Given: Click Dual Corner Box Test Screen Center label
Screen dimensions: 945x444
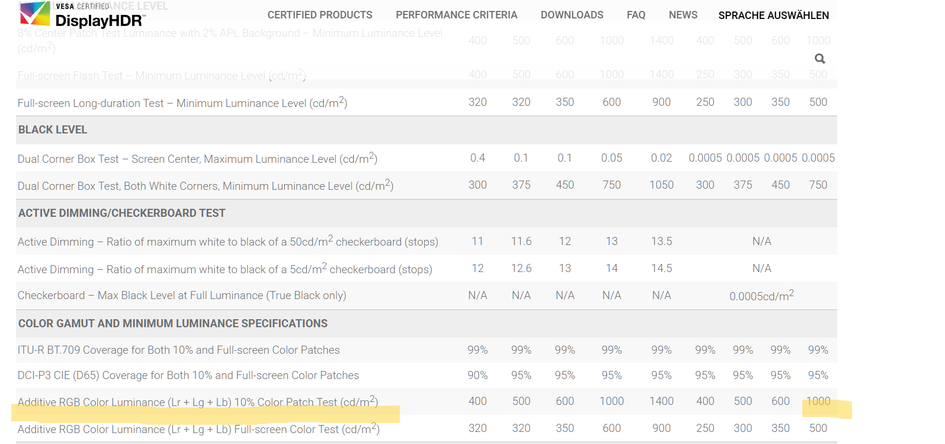Looking at the screenshot, I should (198, 158).
